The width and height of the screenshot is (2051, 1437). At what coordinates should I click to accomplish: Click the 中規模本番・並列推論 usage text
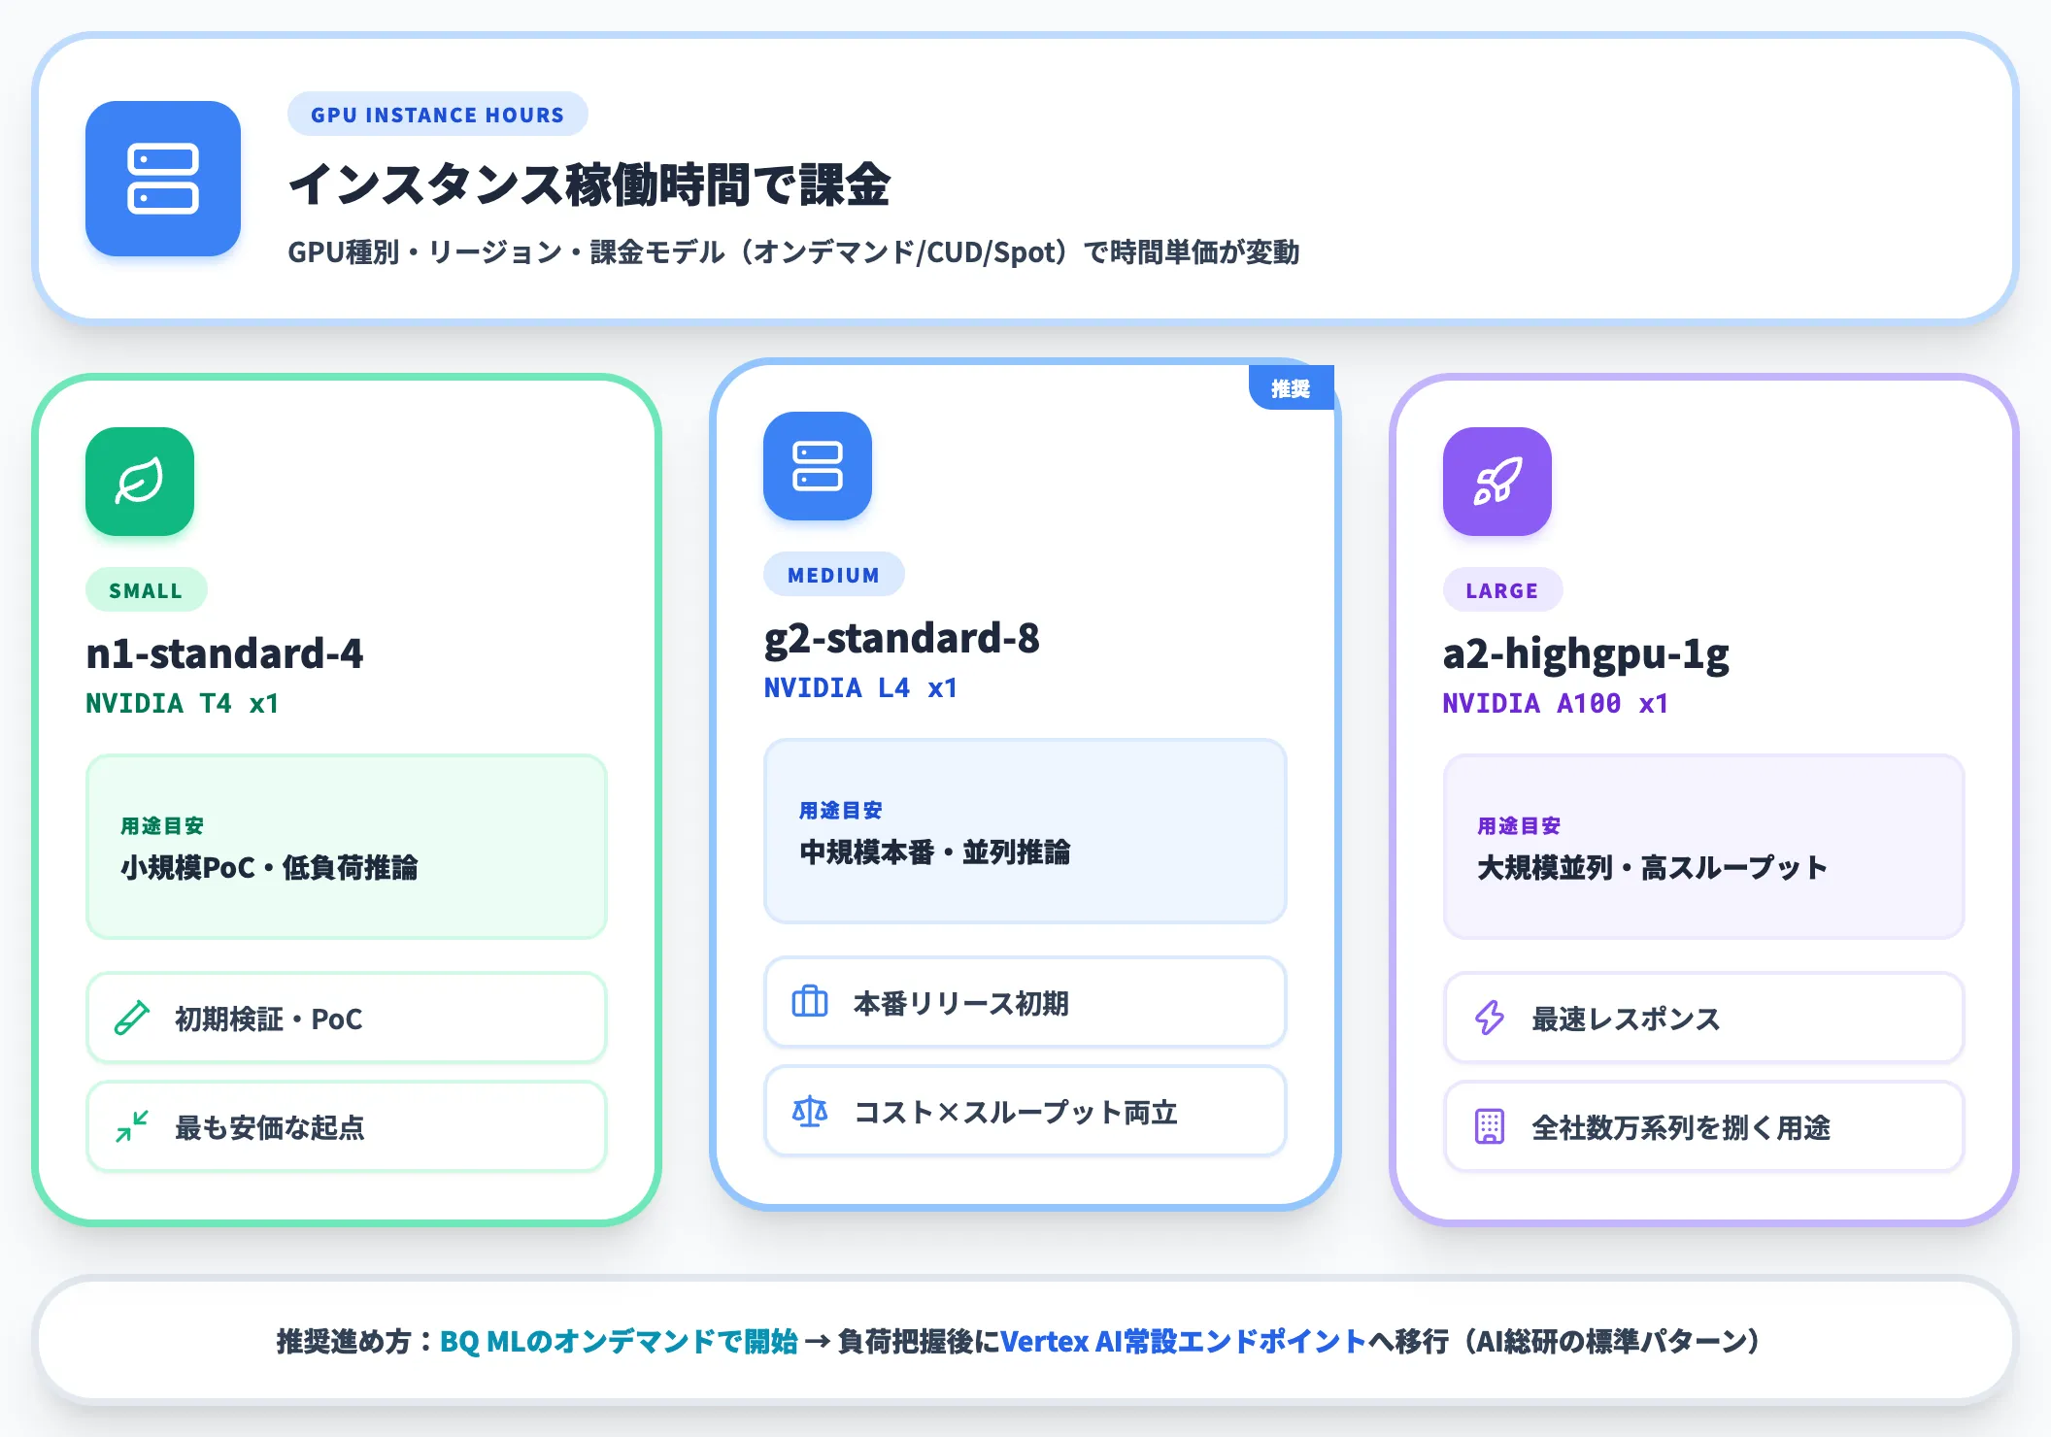pyautogui.click(x=934, y=852)
